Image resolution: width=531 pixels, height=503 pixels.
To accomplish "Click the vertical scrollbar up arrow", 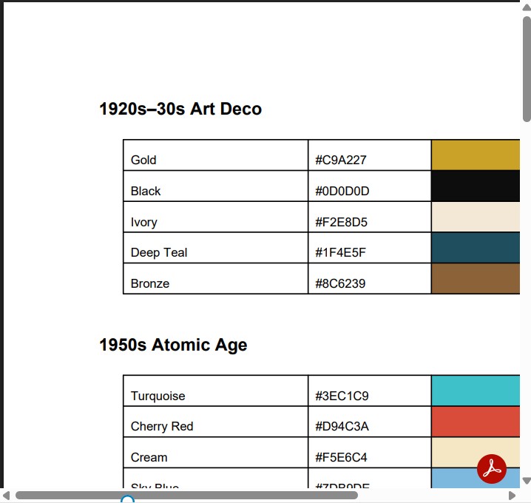I will click(526, 7).
